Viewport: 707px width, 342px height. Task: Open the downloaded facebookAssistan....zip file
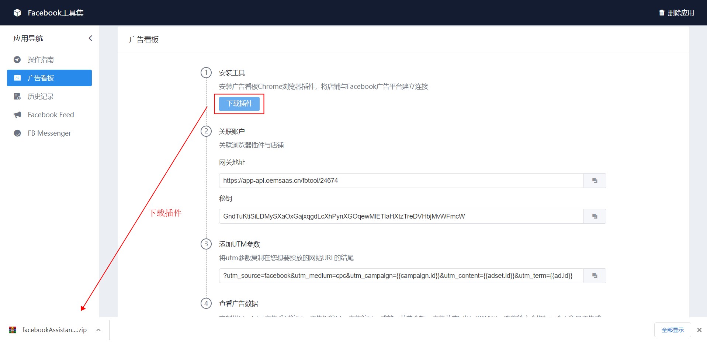pyautogui.click(x=54, y=330)
